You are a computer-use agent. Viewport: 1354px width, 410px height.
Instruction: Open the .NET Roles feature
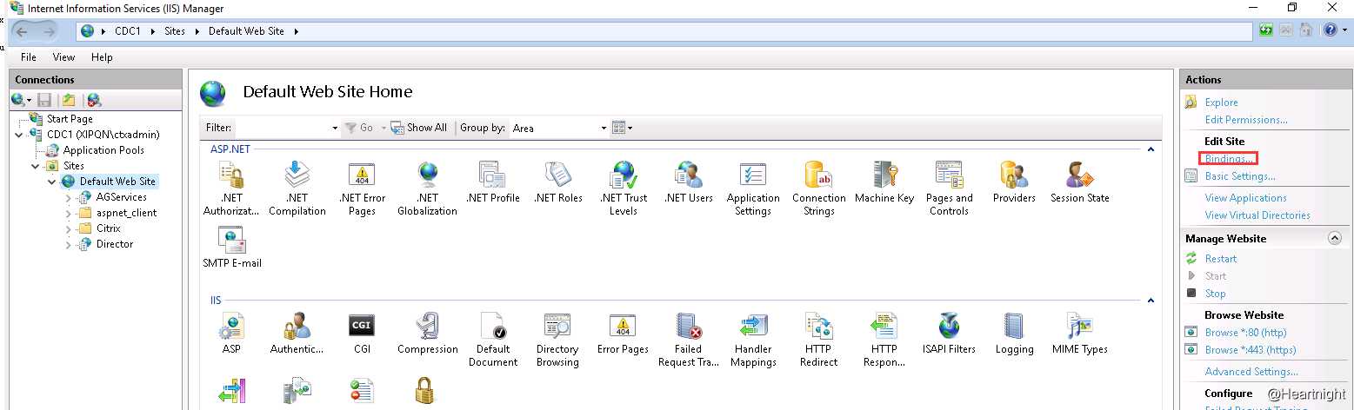[557, 182]
